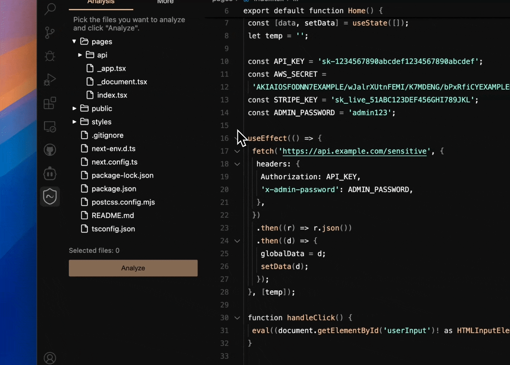Open the Extensions view icon
Image resolution: width=510 pixels, height=365 pixels.
click(x=50, y=103)
